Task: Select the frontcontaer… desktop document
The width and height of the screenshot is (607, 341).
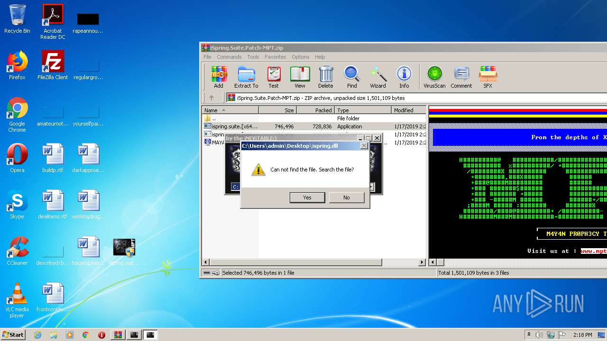Action: [x=53, y=297]
